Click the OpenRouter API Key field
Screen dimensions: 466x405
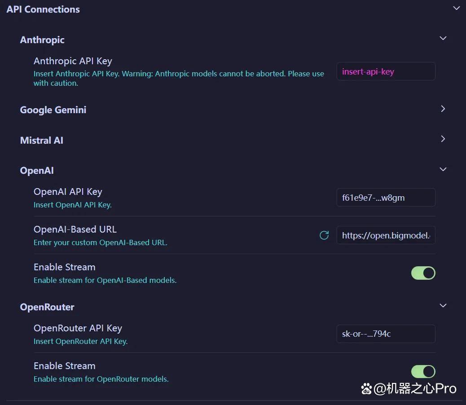(x=386, y=334)
